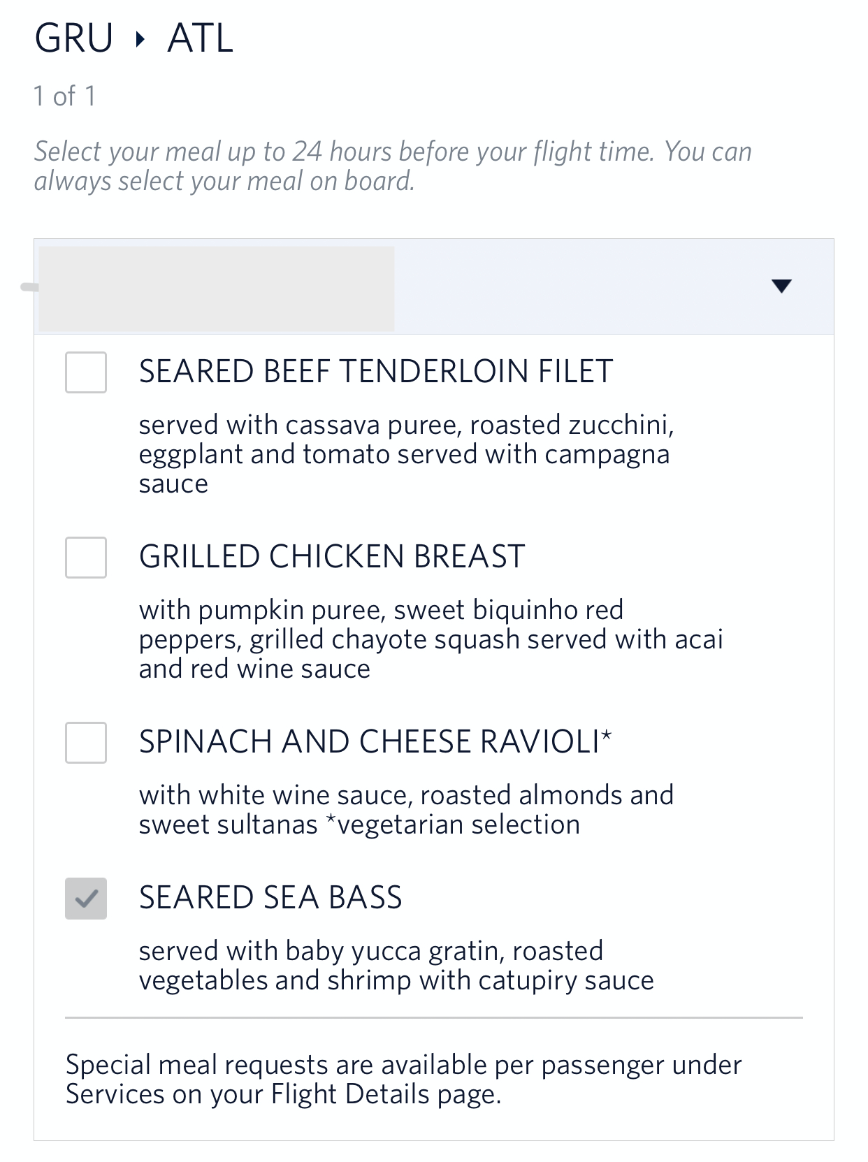The height and width of the screenshot is (1162, 868).
Task: Select the Spinach and Cheese Ravioli checkbox
Action: click(86, 743)
